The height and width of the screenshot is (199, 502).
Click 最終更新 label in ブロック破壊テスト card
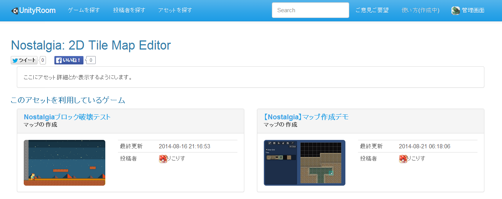(131, 146)
